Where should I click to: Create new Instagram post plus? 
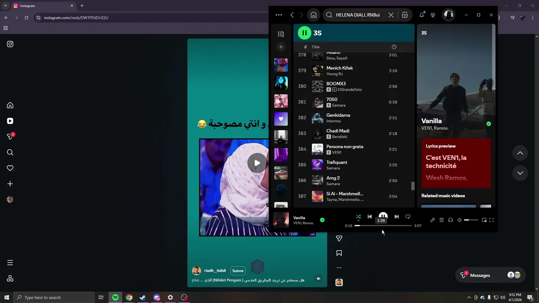[10, 184]
